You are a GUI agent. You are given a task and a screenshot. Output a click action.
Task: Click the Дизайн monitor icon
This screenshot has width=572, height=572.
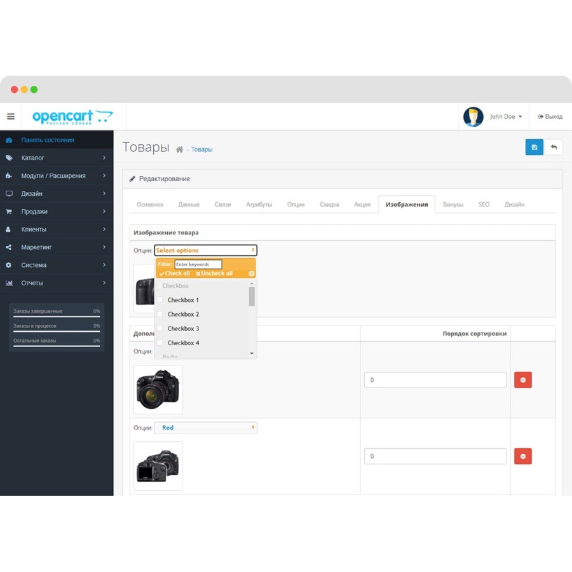[9, 194]
